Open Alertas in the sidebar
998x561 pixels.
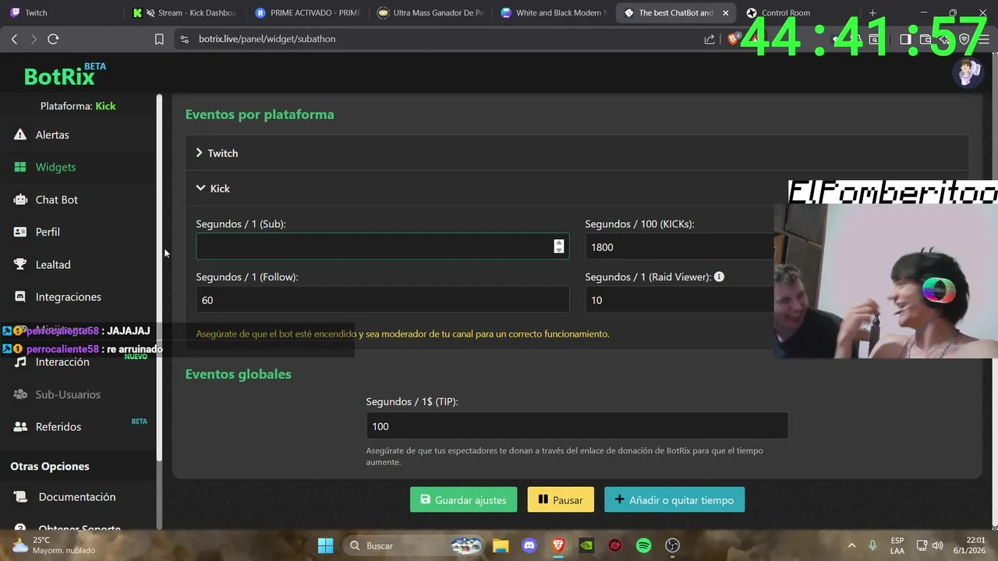[x=51, y=135]
